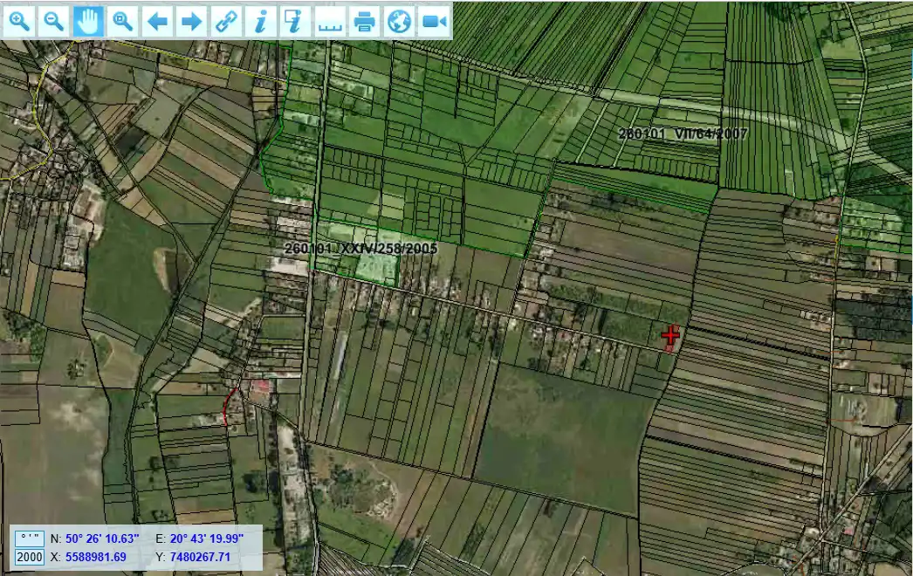The width and height of the screenshot is (913, 576).
Task: Click the 260101_VII/64/2007 area label
Action: [683, 134]
